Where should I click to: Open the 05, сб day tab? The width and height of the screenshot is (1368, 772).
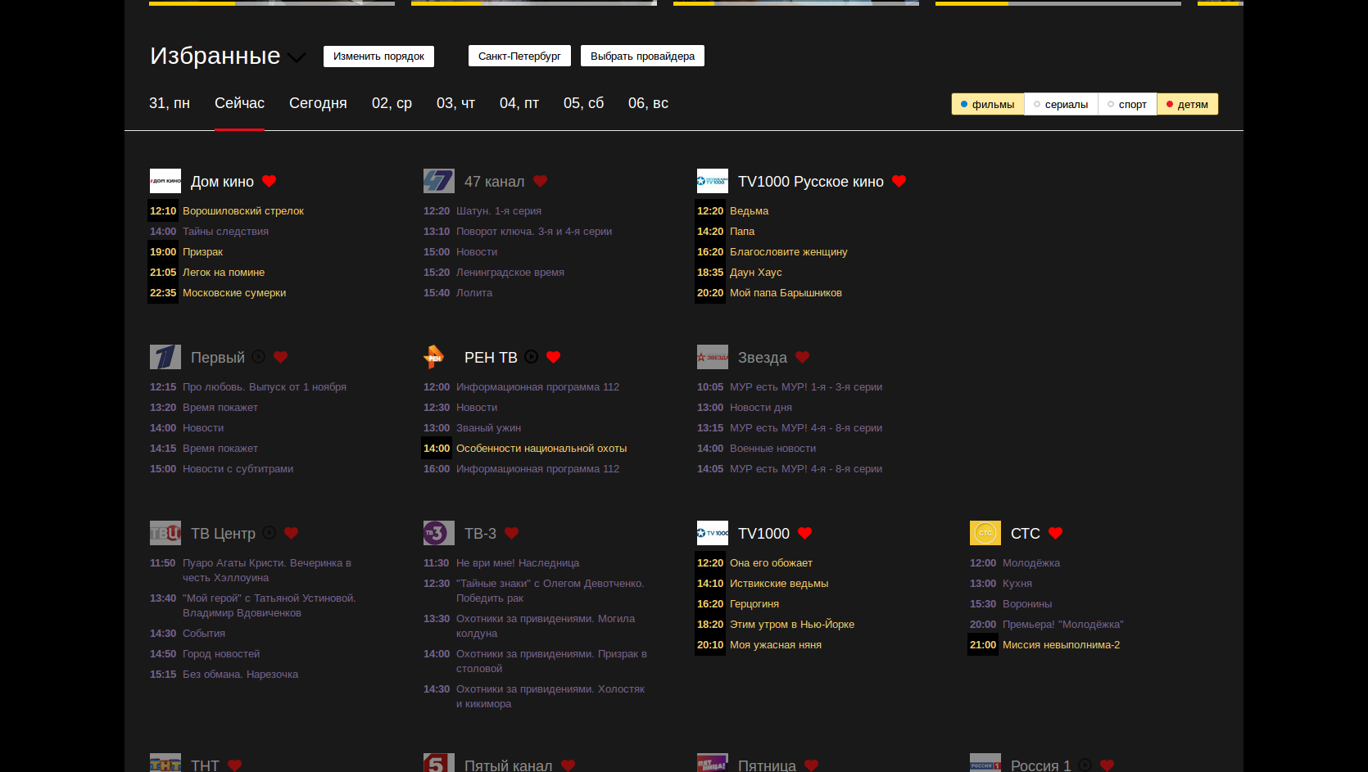583,103
